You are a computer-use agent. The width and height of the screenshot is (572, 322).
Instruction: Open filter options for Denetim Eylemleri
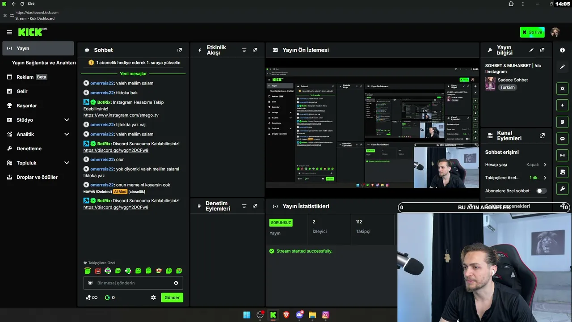click(244, 206)
